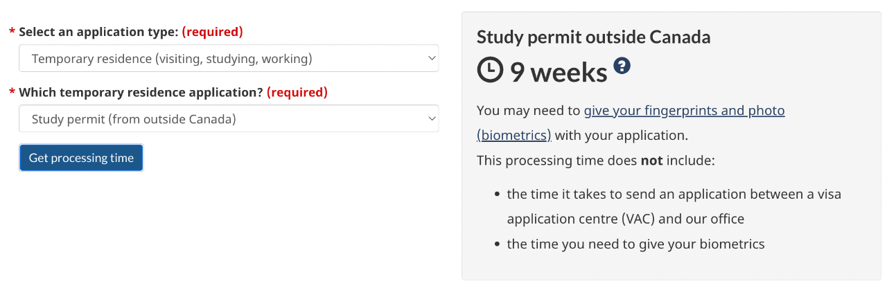Click the bold word not in the results
The width and height of the screenshot is (887, 288).
pyautogui.click(x=651, y=161)
